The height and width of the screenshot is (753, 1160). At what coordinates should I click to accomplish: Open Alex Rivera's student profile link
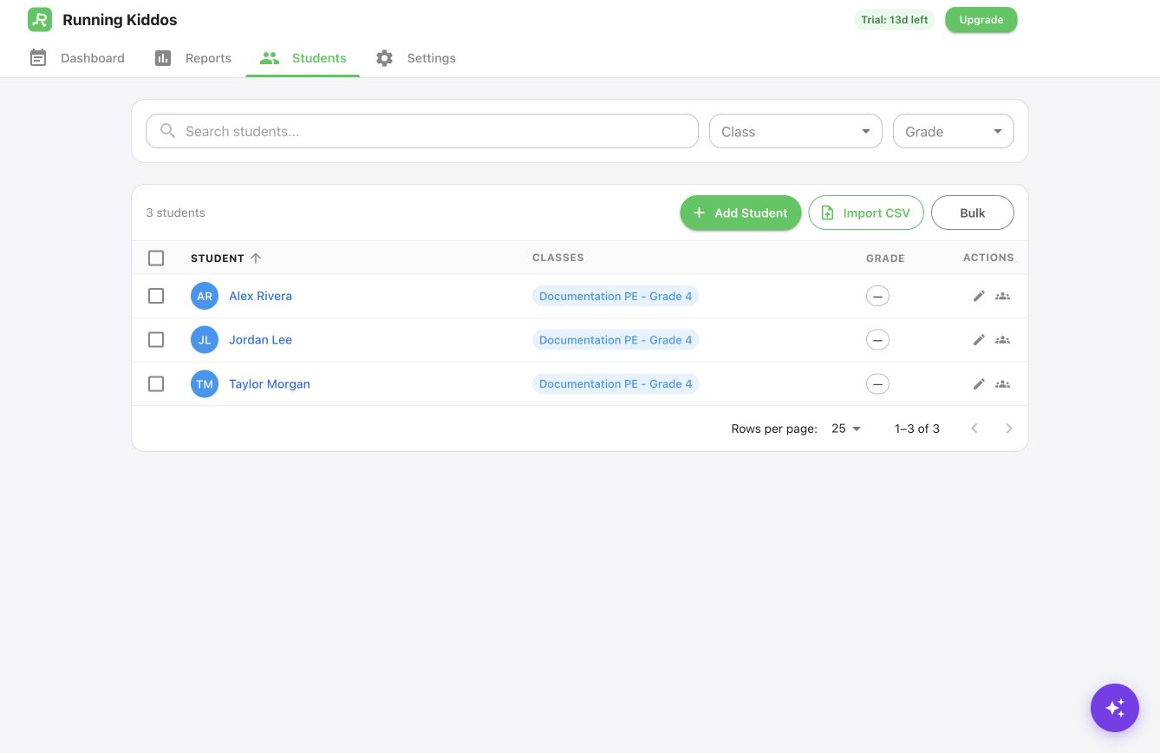[260, 296]
